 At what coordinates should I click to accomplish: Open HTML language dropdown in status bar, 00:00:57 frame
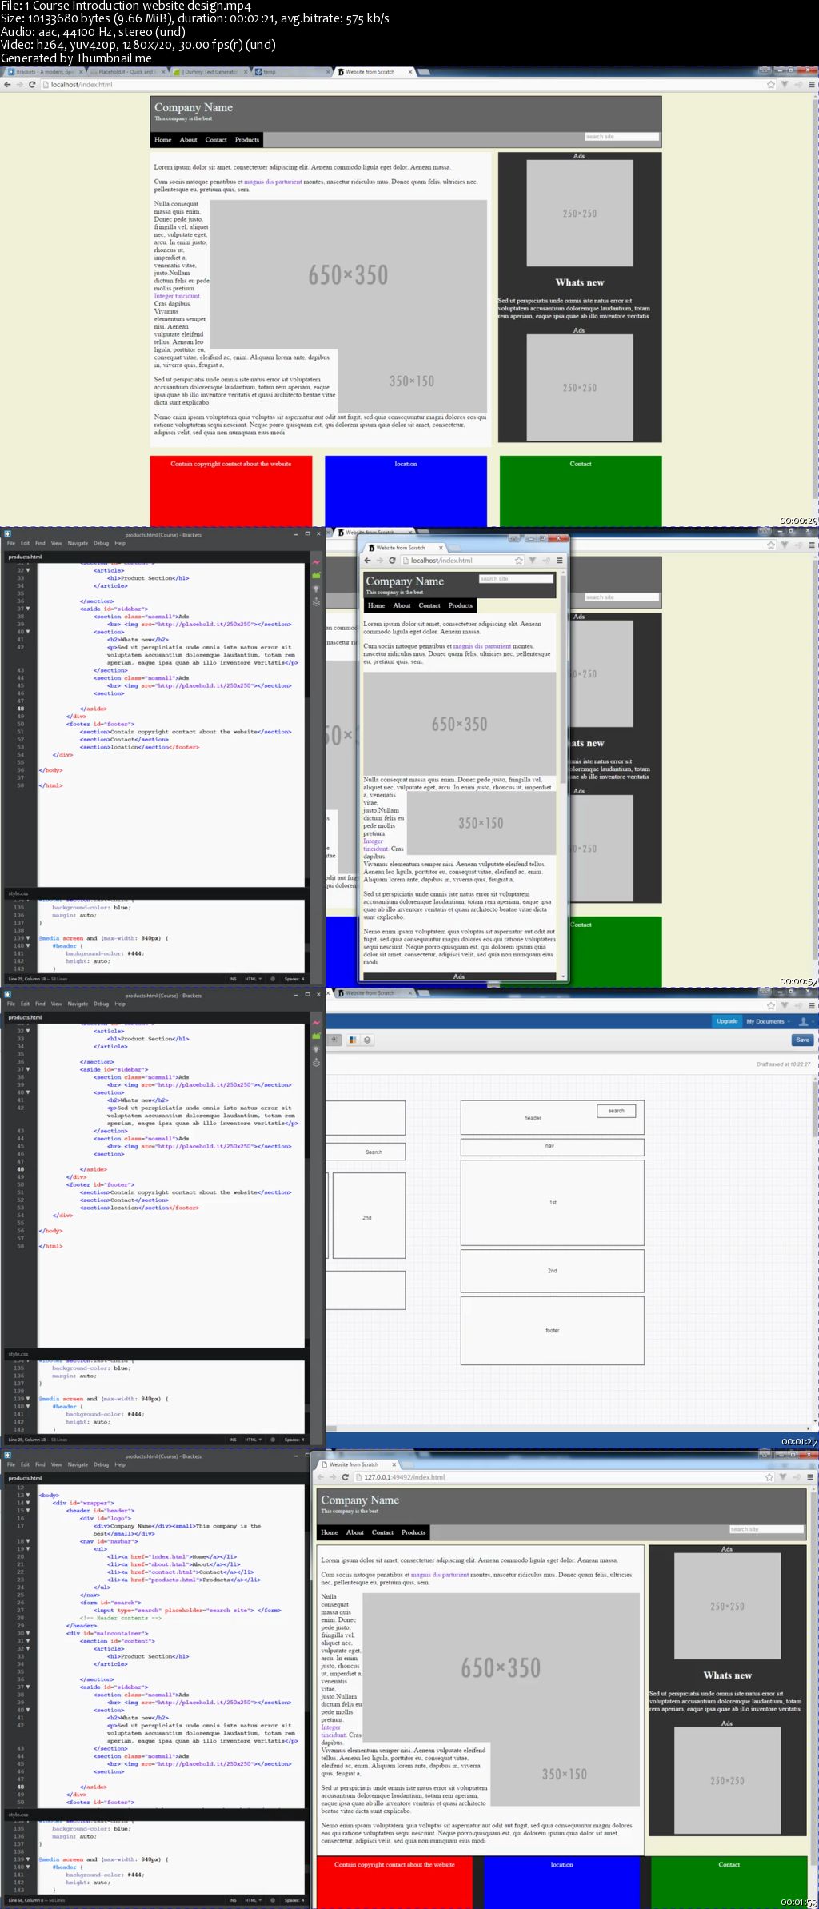coord(254,979)
